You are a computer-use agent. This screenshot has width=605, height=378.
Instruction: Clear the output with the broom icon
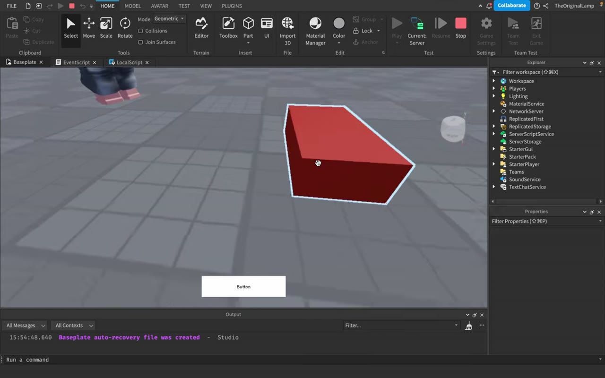[x=468, y=326]
